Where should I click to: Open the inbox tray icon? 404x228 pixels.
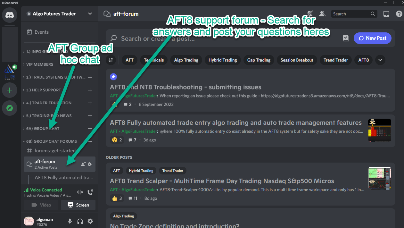click(x=386, y=14)
